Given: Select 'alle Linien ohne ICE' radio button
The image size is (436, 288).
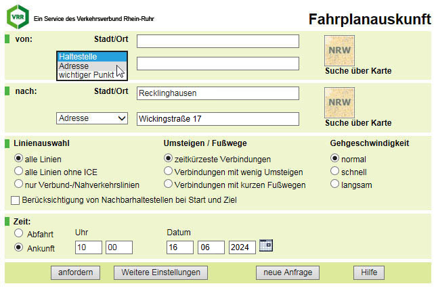Looking at the screenshot, I should point(18,171).
